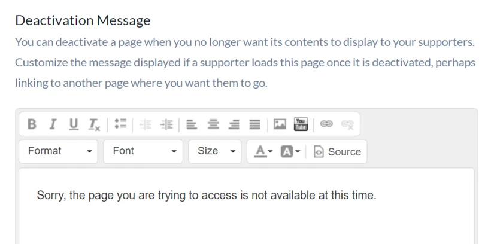Toggle bold formatting
Screen dimensions: 491x244
coord(32,124)
